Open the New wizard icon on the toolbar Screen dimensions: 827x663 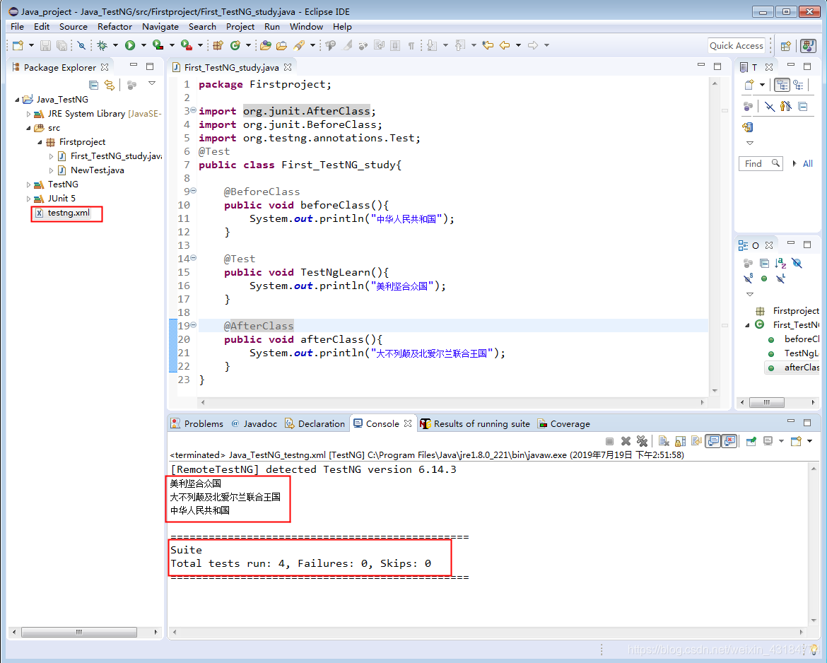click(x=17, y=45)
